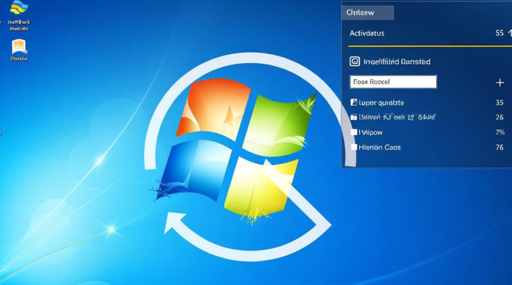Image resolution: width=512 pixels, height=285 pixels.
Task: Click the small icon next to the "64bit" entry
Action: coord(354,117)
